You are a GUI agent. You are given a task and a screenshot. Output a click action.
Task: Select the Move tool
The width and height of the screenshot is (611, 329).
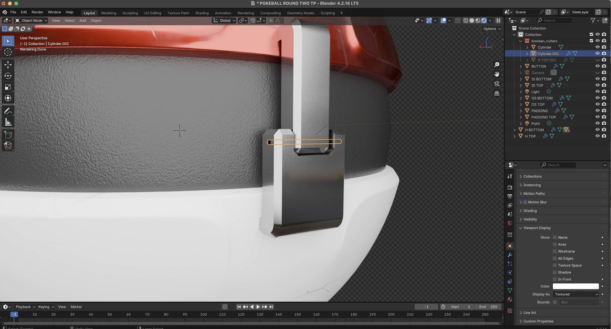click(x=8, y=65)
